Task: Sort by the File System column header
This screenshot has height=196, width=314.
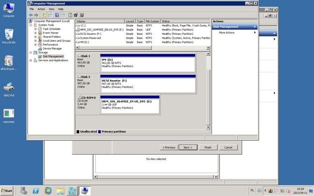Action: click(152, 21)
